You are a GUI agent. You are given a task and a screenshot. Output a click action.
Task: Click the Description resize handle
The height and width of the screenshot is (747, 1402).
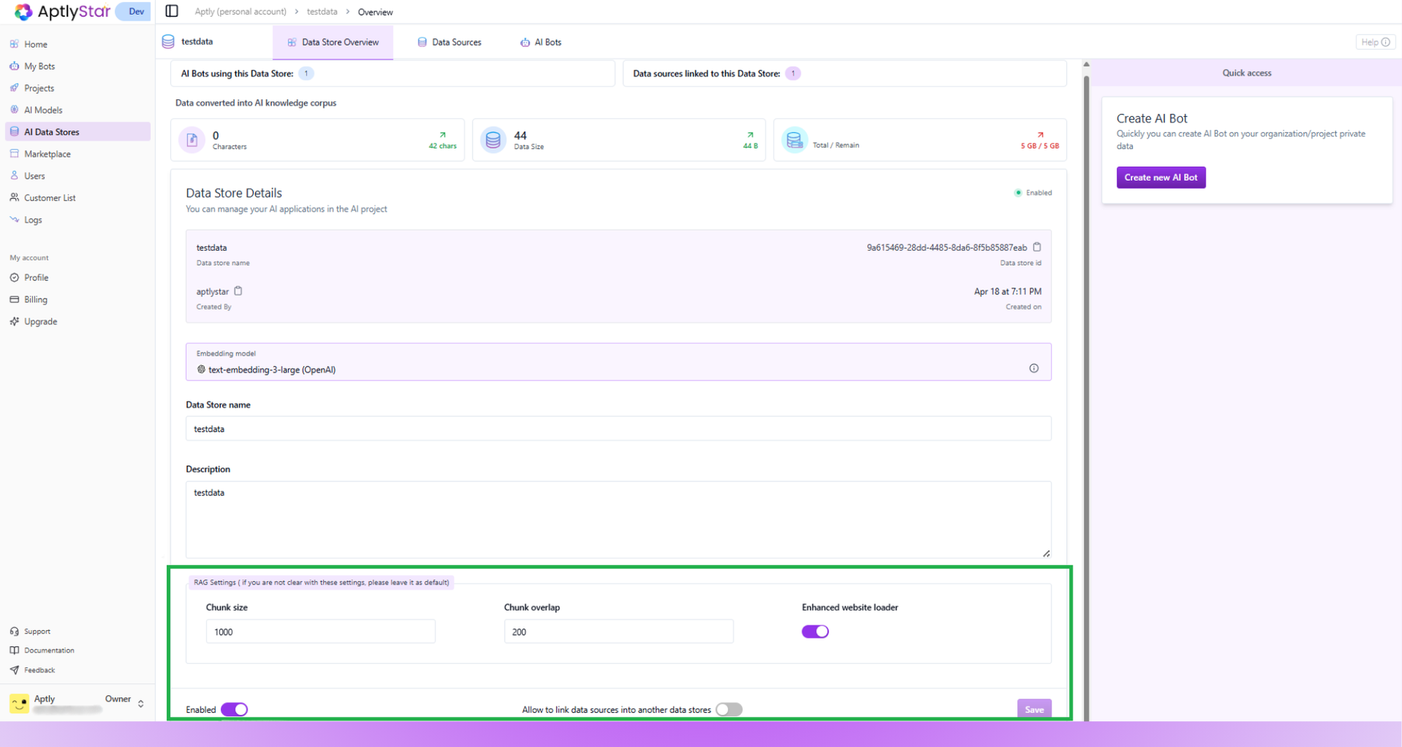[1047, 554]
